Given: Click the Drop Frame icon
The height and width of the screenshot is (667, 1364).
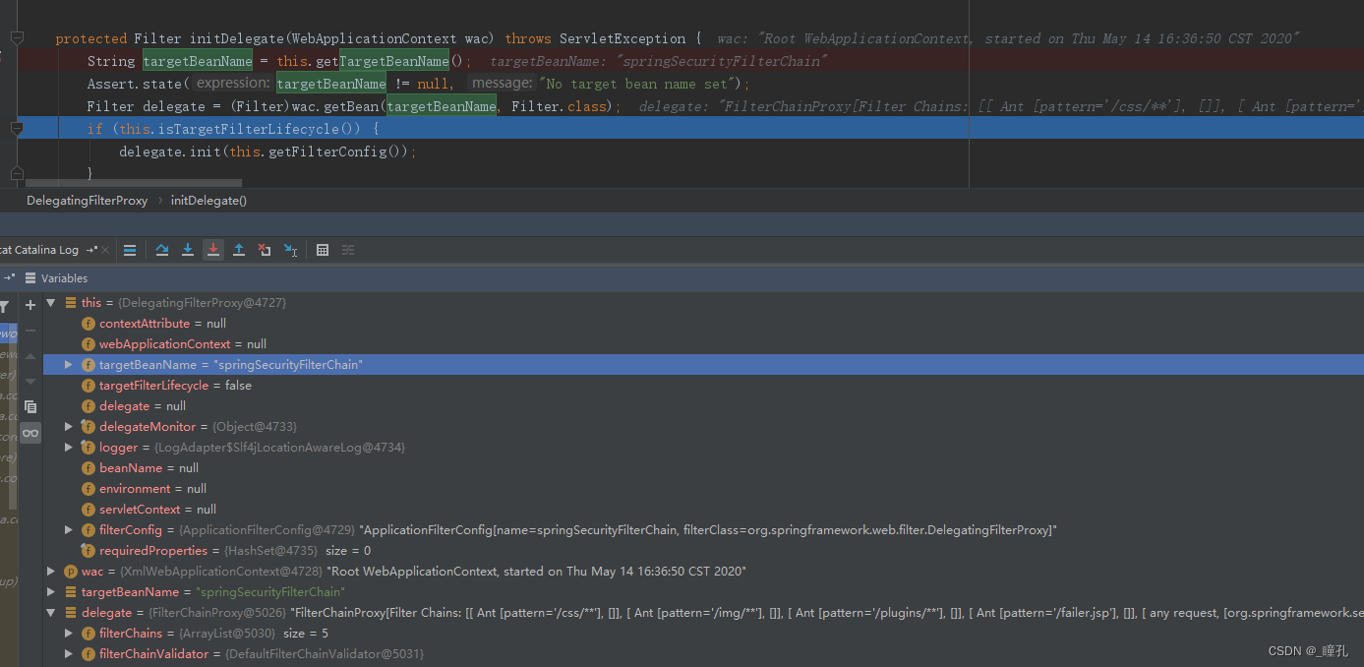Looking at the screenshot, I should point(265,250).
